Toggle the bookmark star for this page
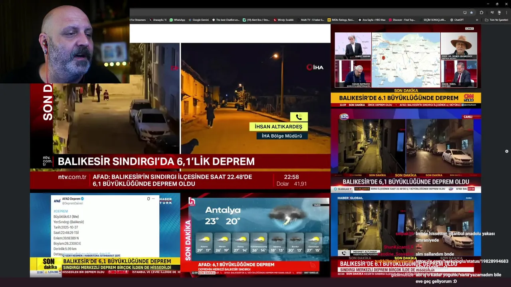Viewport: 511px width, 287px height. click(x=471, y=13)
